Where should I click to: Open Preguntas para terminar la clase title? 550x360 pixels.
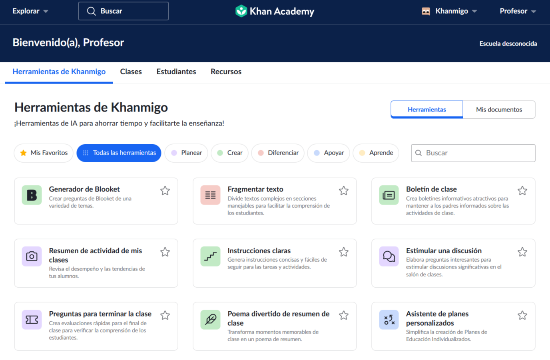pyautogui.click(x=100, y=314)
